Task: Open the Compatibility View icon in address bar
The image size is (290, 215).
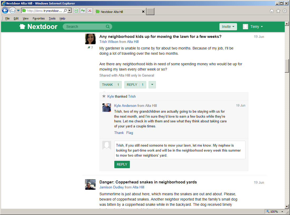Action: (76, 11)
